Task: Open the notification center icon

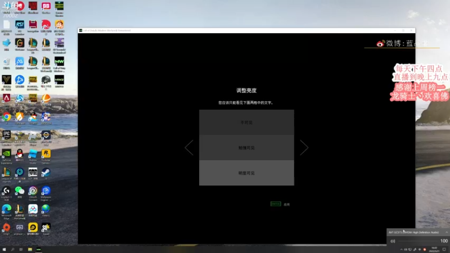Action: pyautogui.click(x=444, y=250)
